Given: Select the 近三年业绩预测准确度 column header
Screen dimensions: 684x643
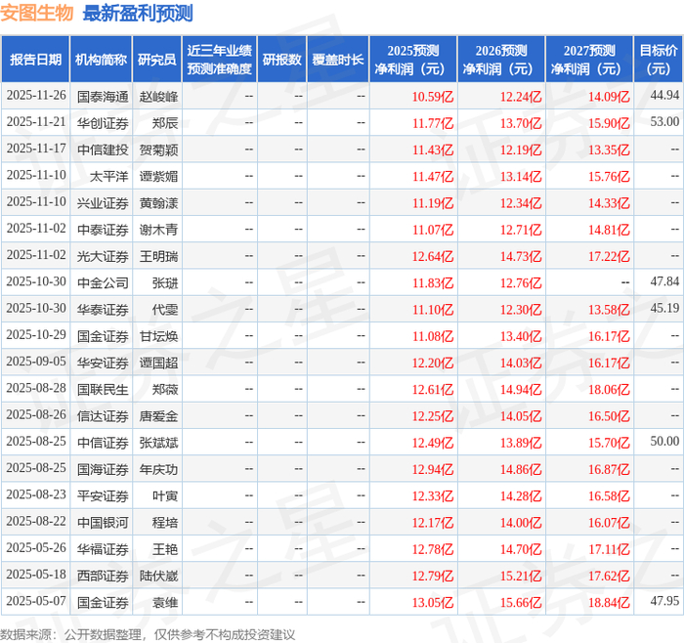Looking at the screenshot, I should 220,60.
